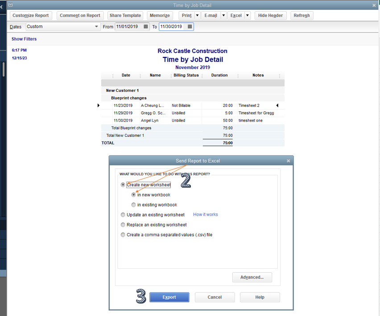Click the window menu icon in title bar
380x316 pixels.
coord(10,5)
